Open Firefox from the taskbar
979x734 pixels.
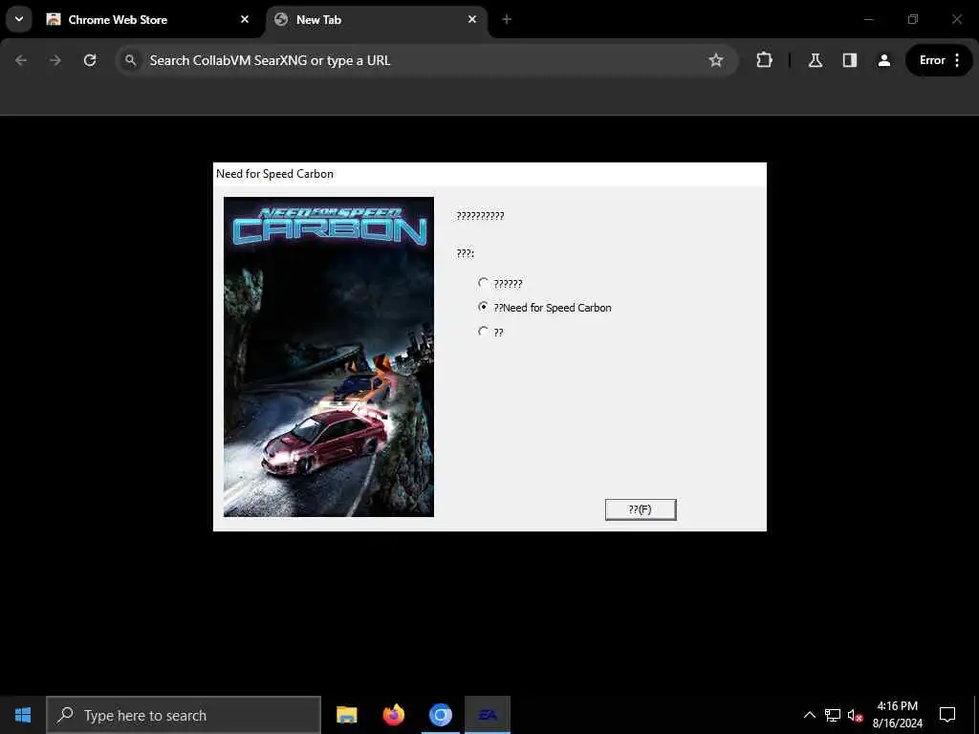393,715
